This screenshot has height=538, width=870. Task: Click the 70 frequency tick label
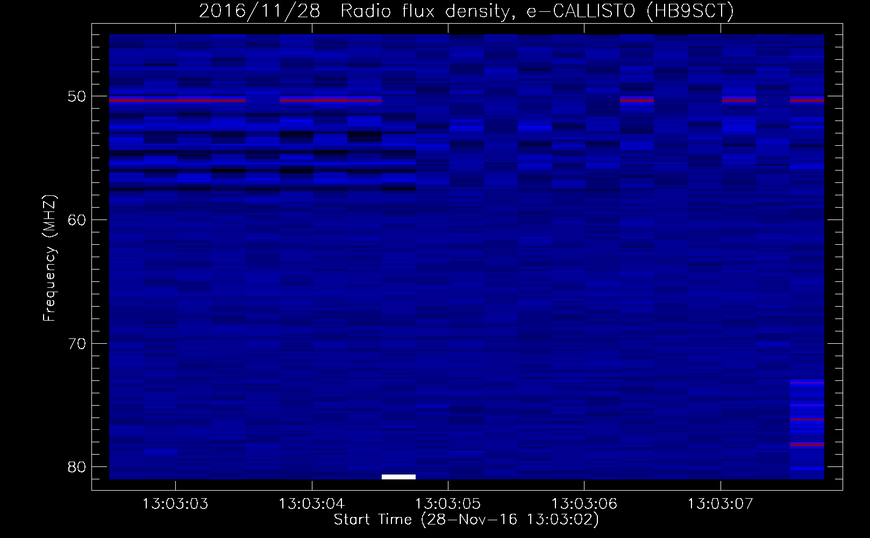point(77,344)
